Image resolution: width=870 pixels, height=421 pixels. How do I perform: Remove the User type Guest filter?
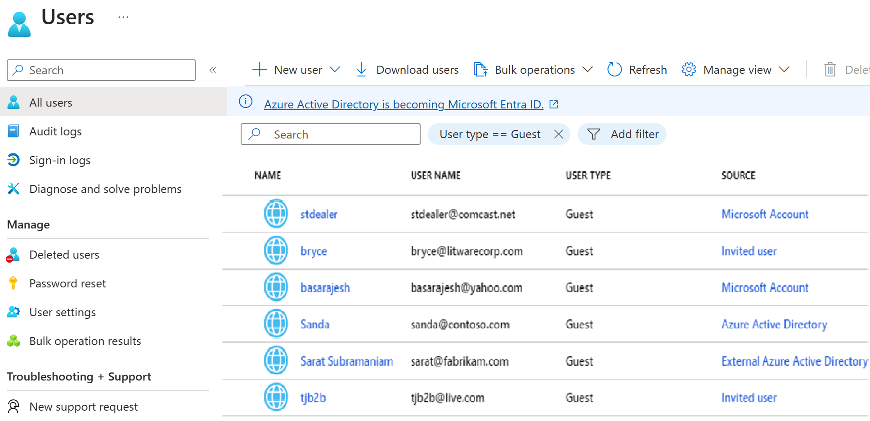(x=558, y=134)
